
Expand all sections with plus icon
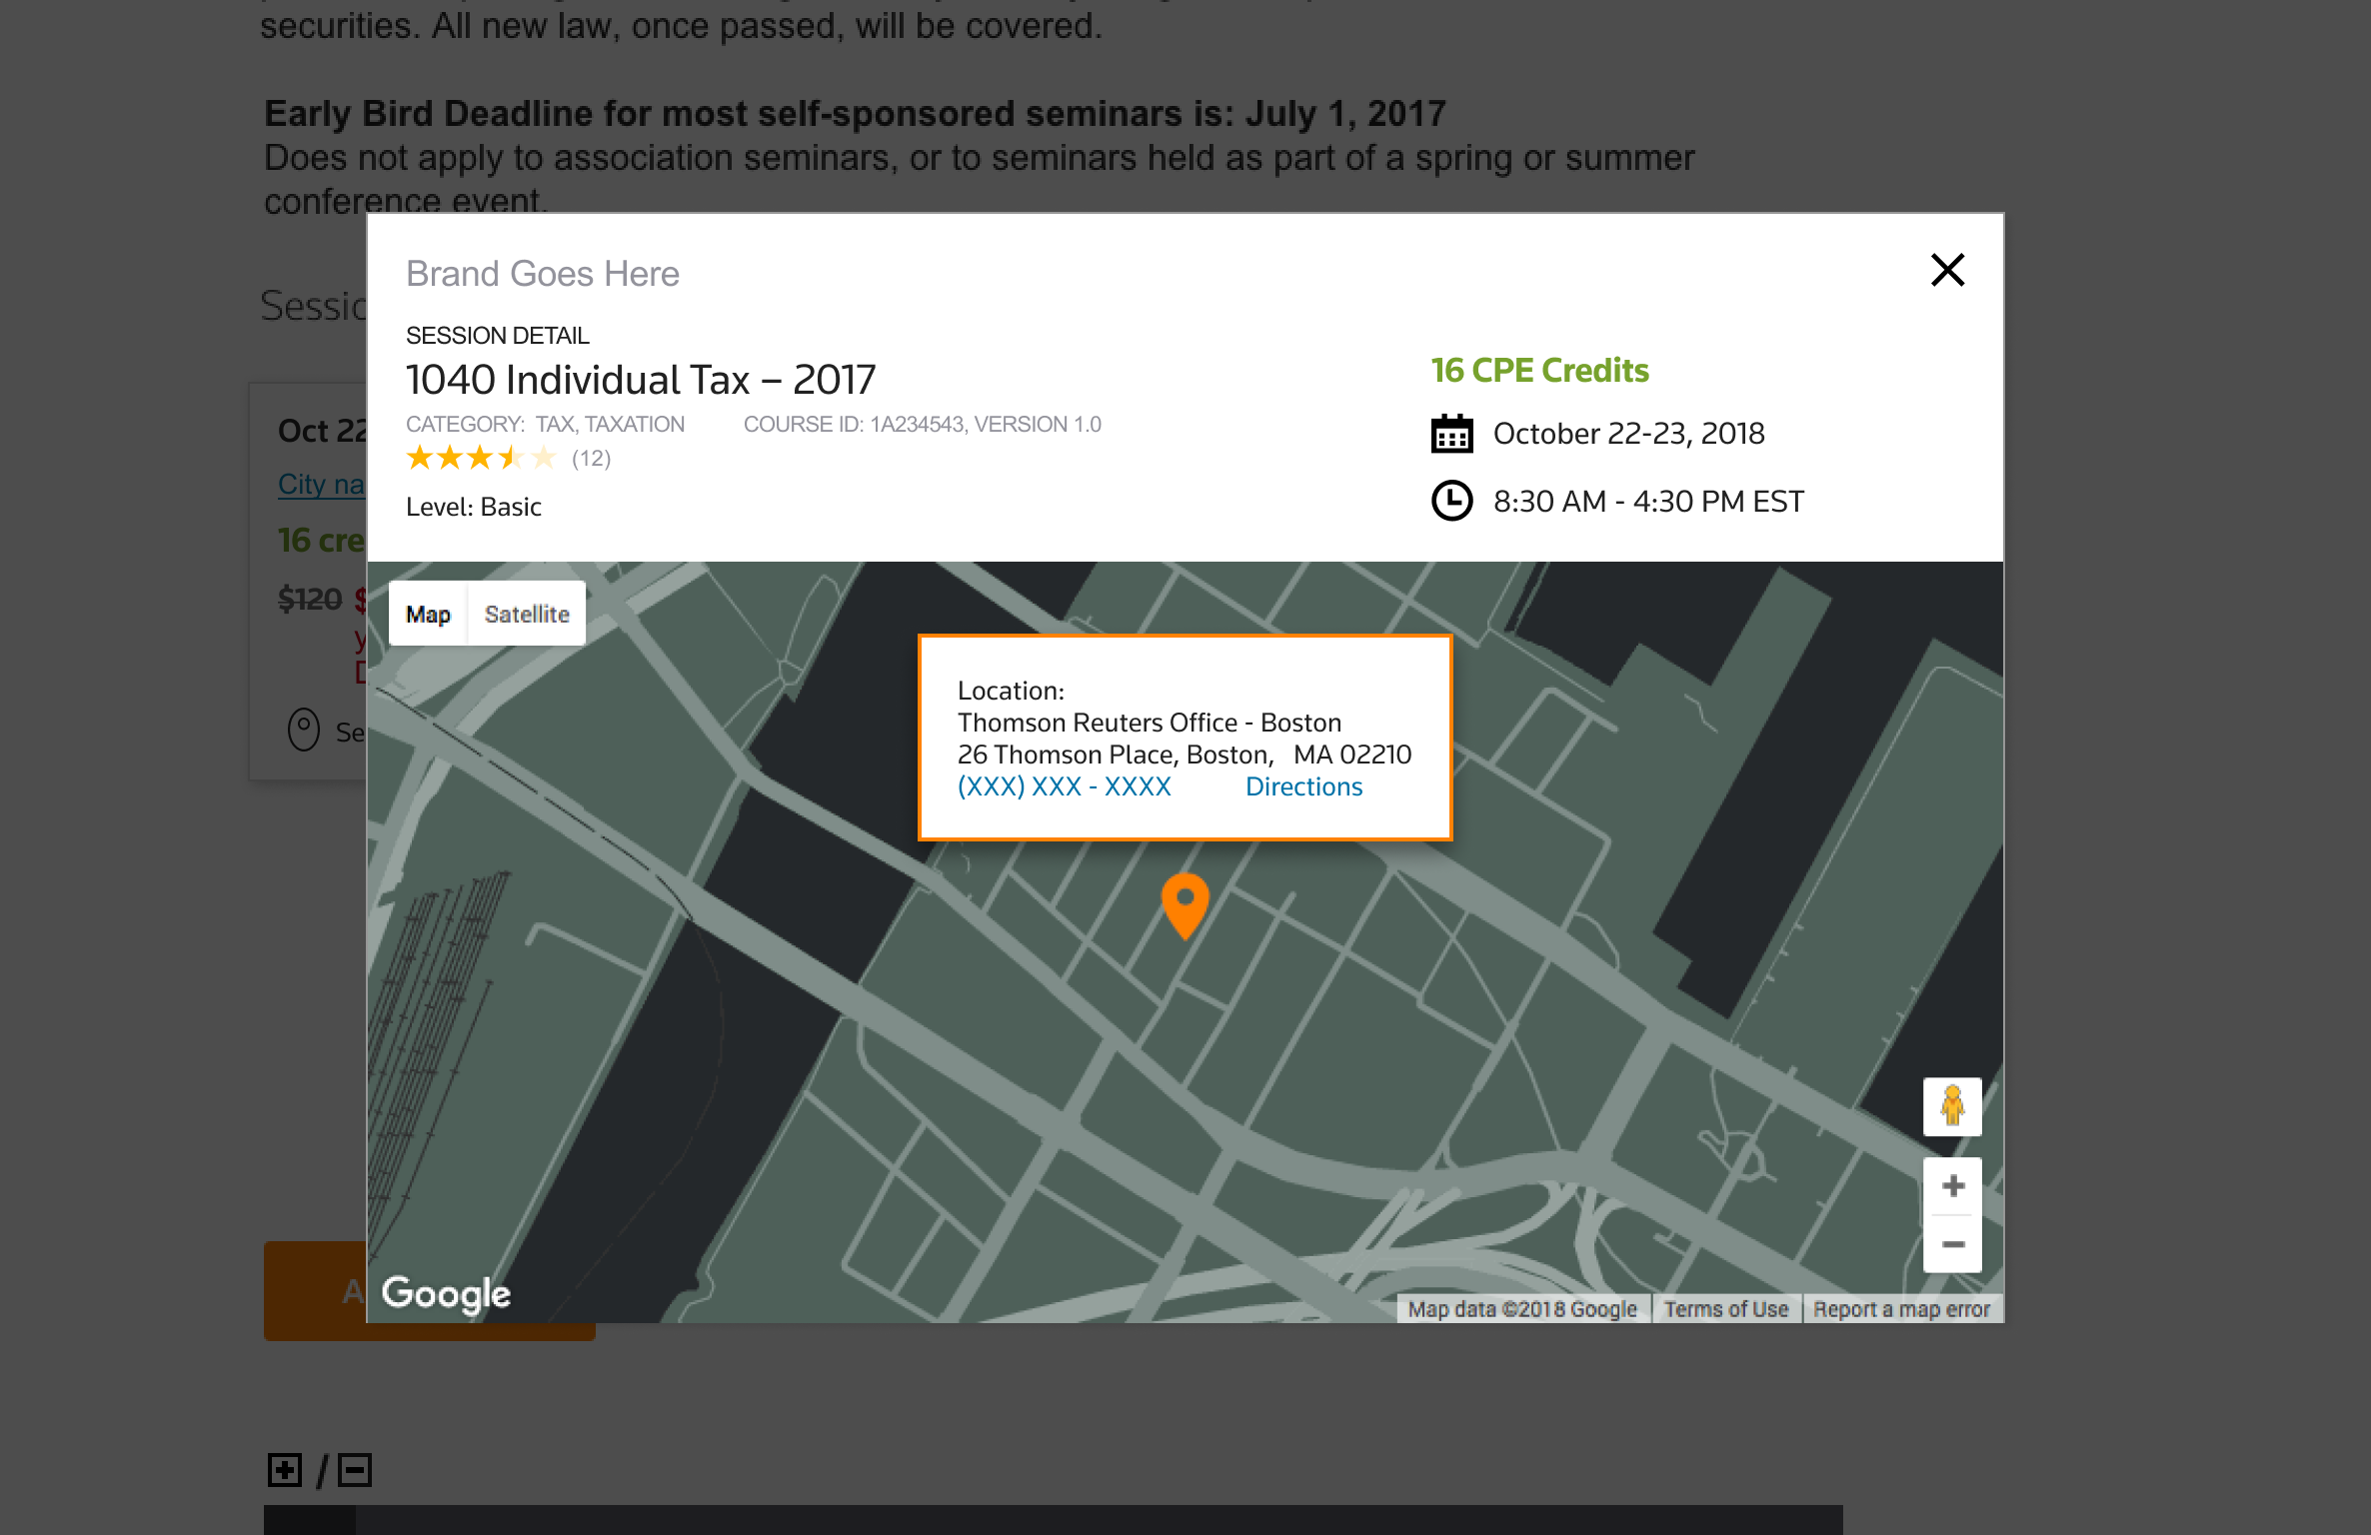coord(285,1470)
